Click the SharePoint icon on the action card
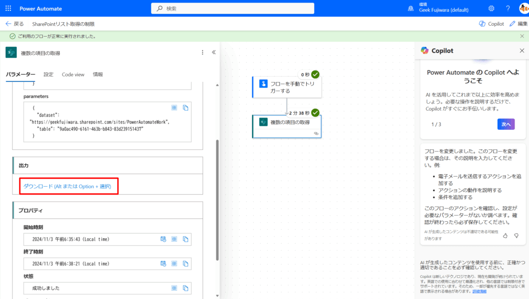This screenshot has width=529, height=299. (x=263, y=122)
